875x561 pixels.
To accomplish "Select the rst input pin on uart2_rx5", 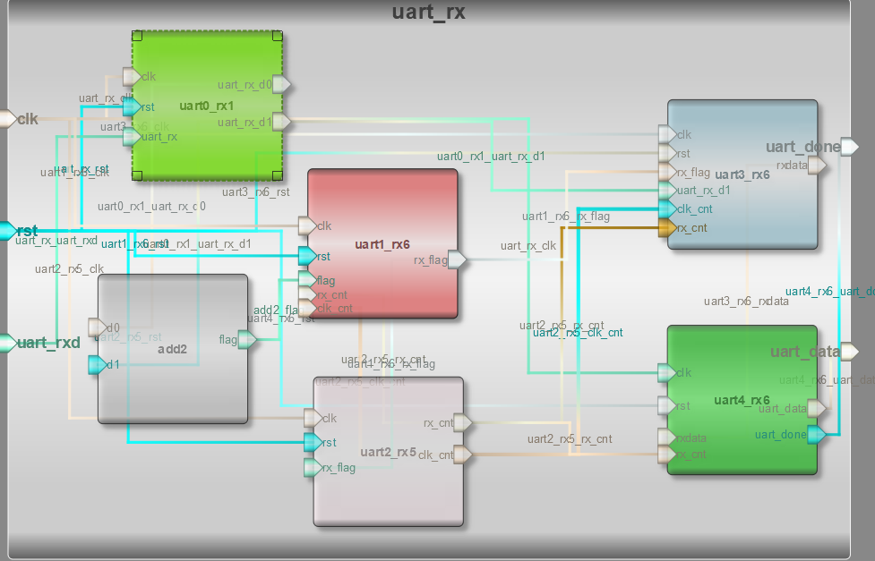I will pos(312,442).
